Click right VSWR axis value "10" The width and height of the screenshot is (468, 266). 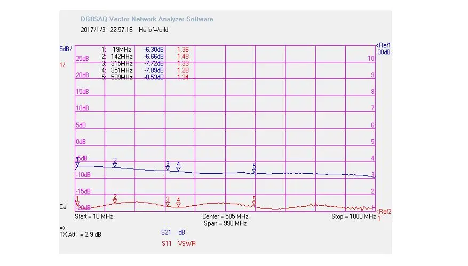[x=371, y=59]
